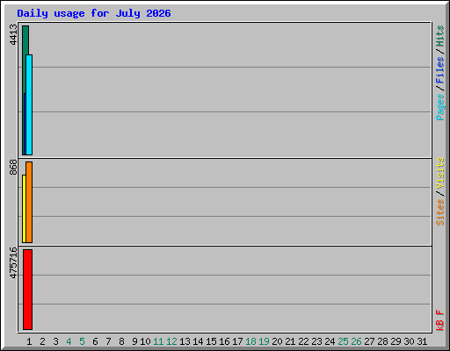Click the chart title Daily usage for July 2026
Viewport: 450px width, 351px height.
pos(94,13)
